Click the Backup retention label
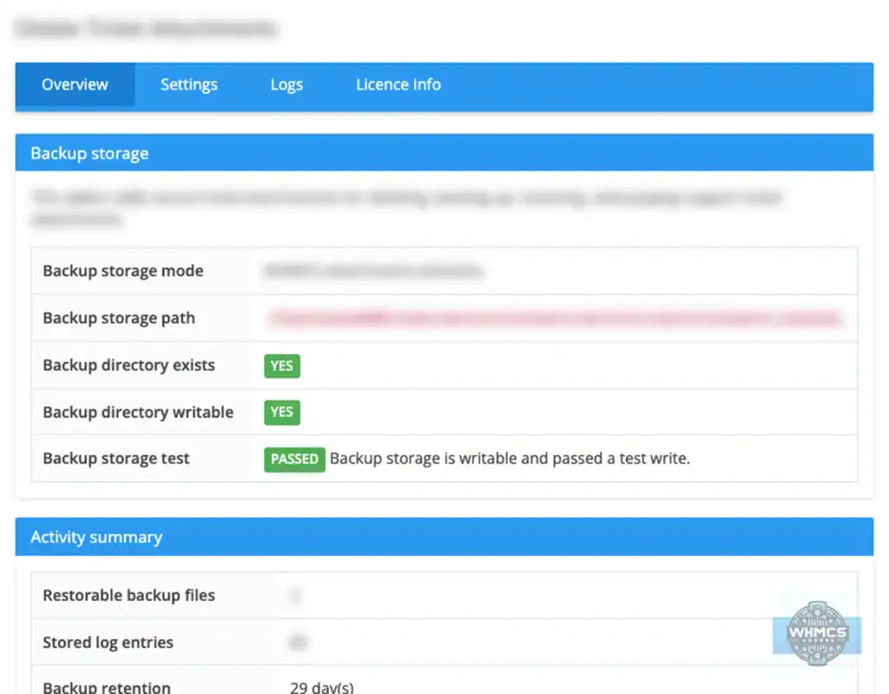The image size is (889, 694). point(107,687)
